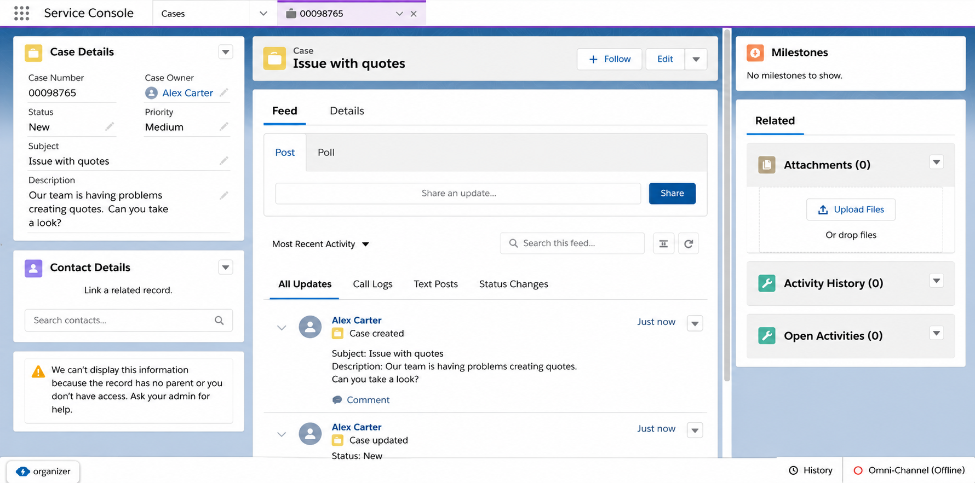Open the Attachments (0) related list link
Screen dimensions: 975x483
coord(827,165)
